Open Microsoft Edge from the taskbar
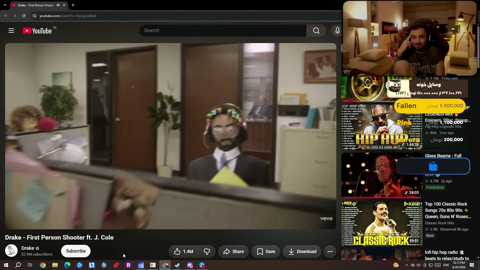This screenshot has height=270, width=480. coord(67,265)
